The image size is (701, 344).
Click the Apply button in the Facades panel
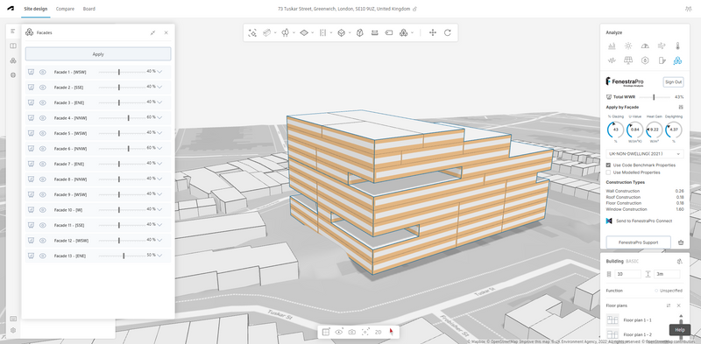pyautogui.click(x=98, y=54)
